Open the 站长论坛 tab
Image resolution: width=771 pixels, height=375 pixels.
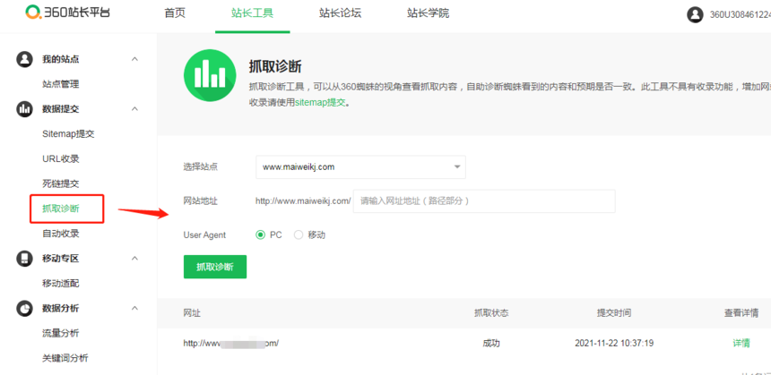[341, 13]
